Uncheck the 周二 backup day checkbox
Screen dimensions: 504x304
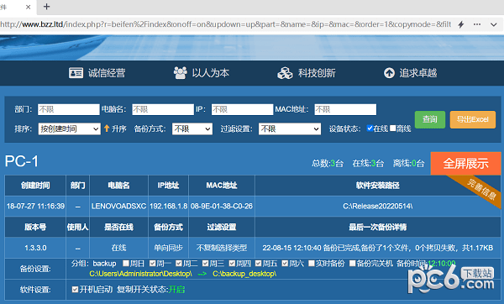point(179,264)
